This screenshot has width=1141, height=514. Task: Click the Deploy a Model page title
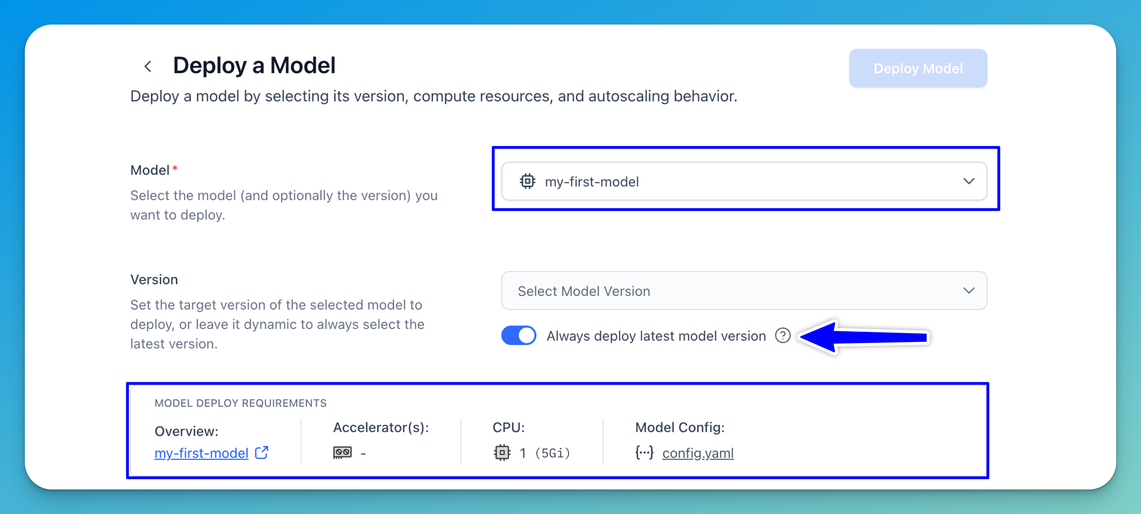(x=254, y=65)
